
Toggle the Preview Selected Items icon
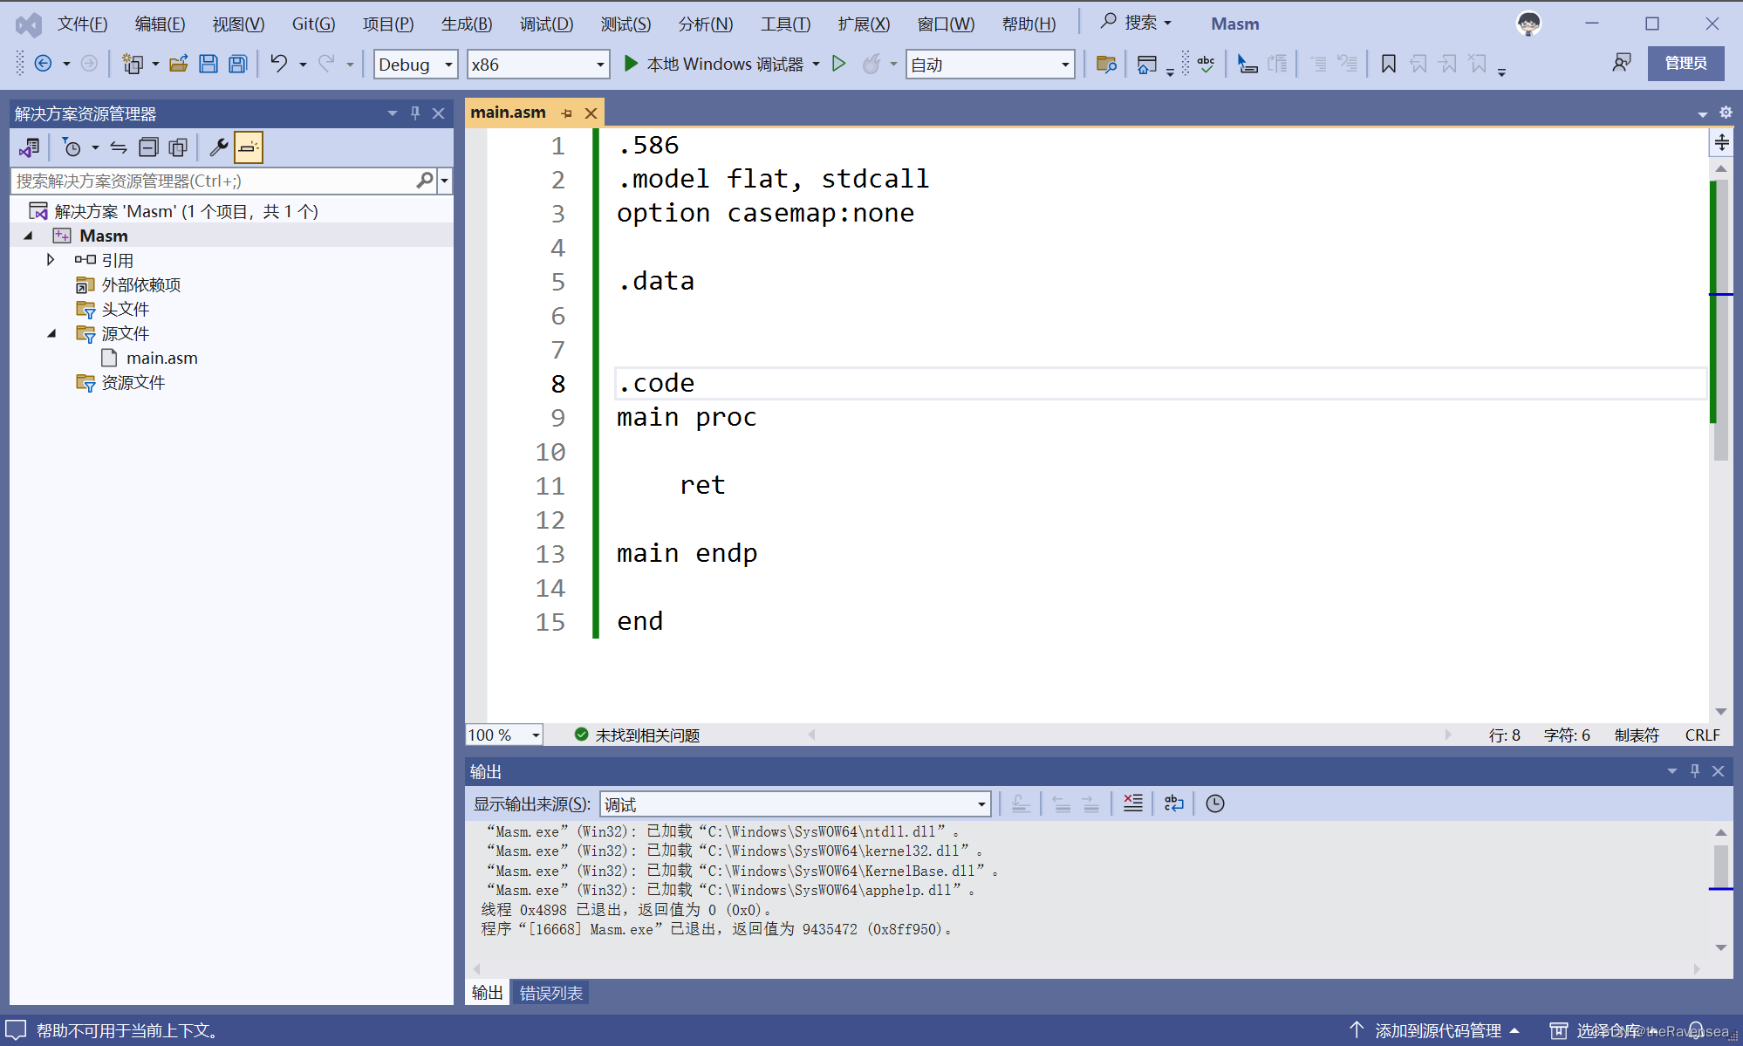pos(249,147)
